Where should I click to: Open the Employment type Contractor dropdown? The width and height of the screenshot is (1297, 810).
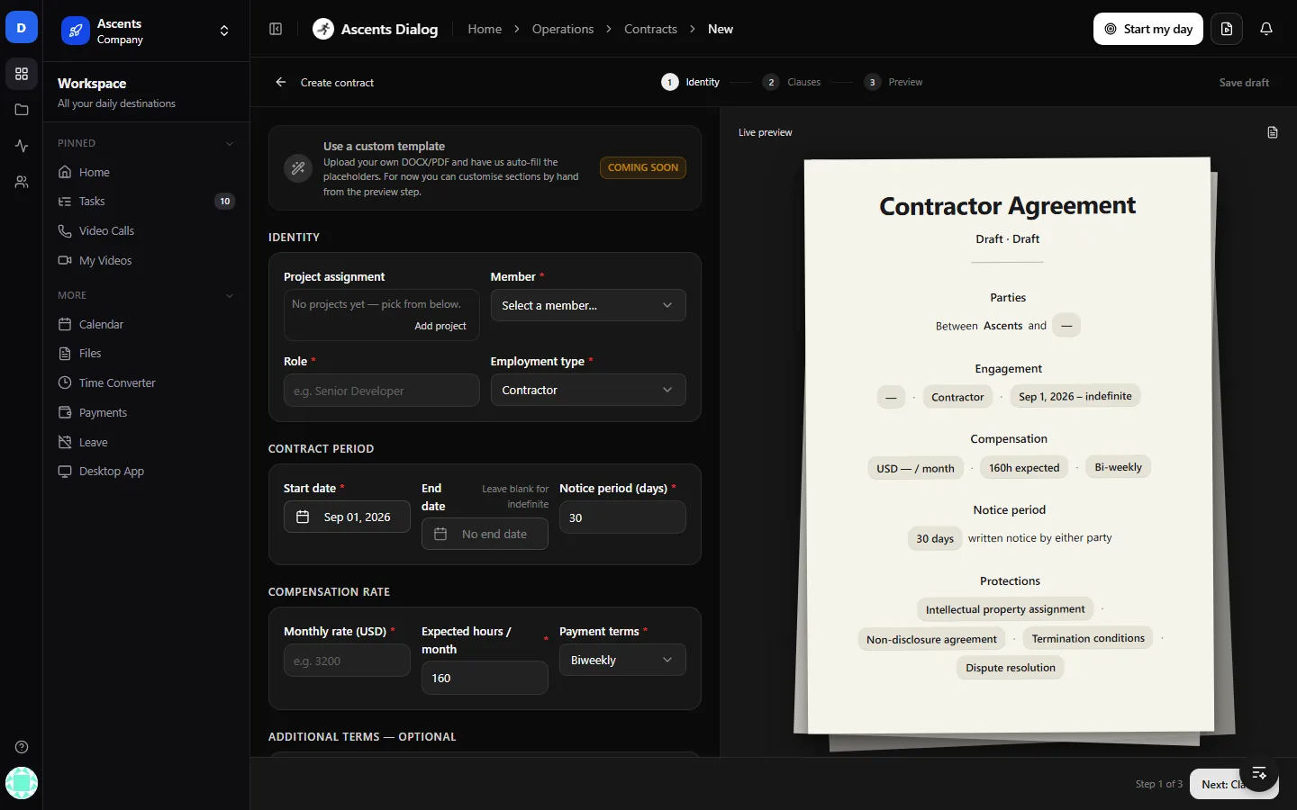[588, 390]
